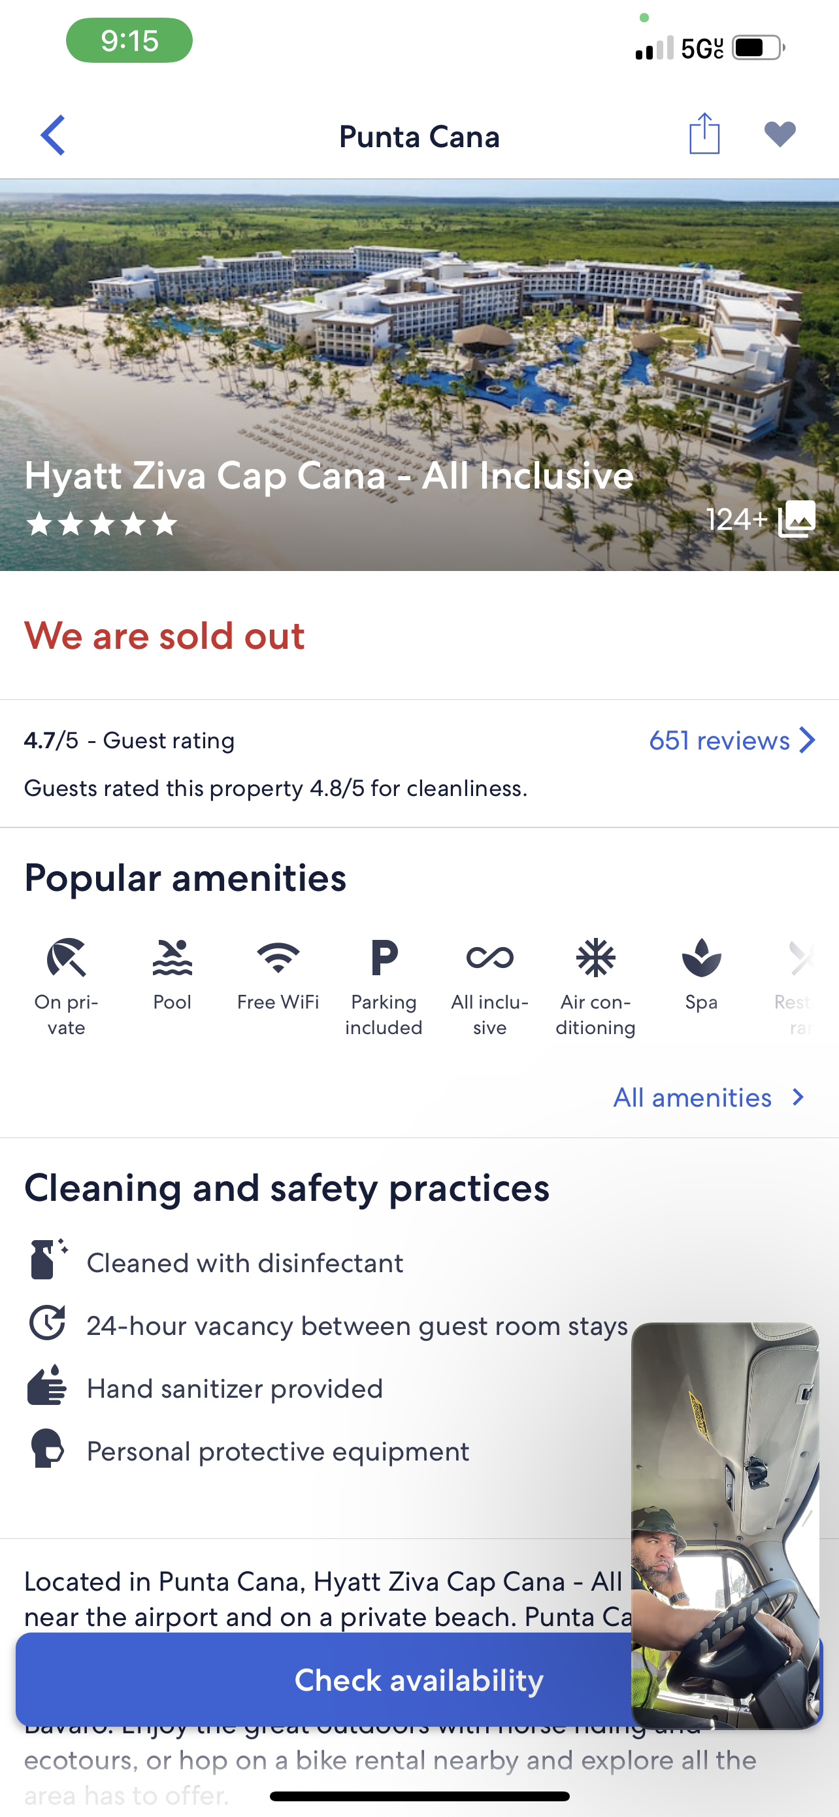Open the 651 reviews link

pos(719,740)
